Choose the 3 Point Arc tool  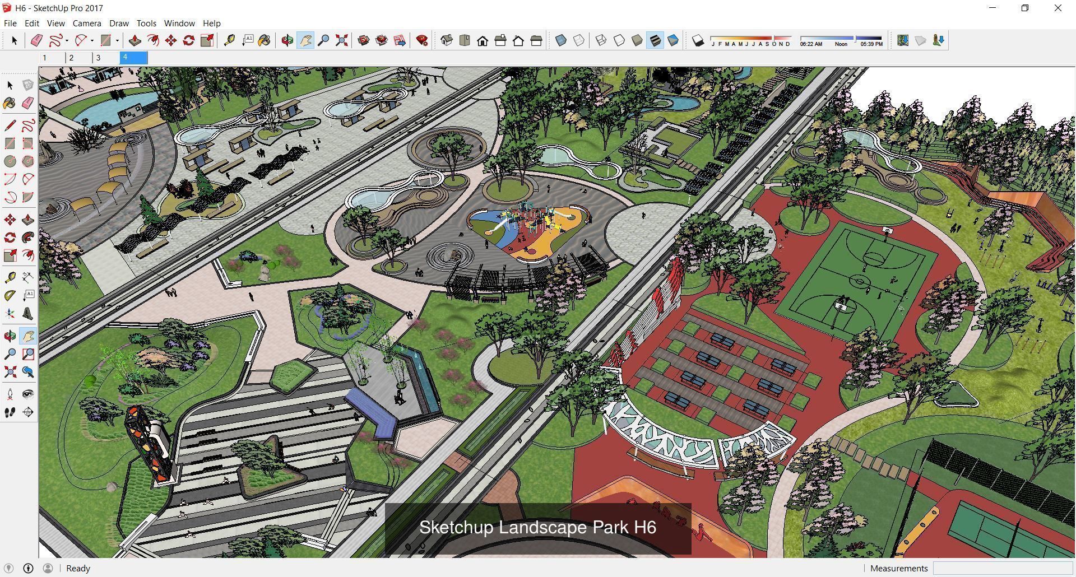click(10, 197)
